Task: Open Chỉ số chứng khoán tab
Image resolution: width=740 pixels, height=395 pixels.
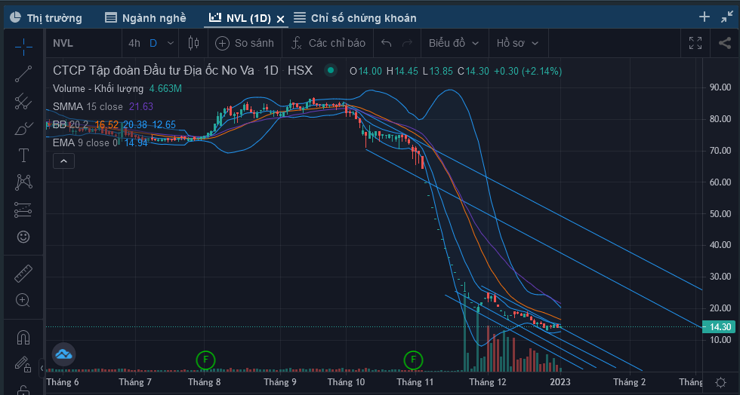Action: tap(355, 18)
